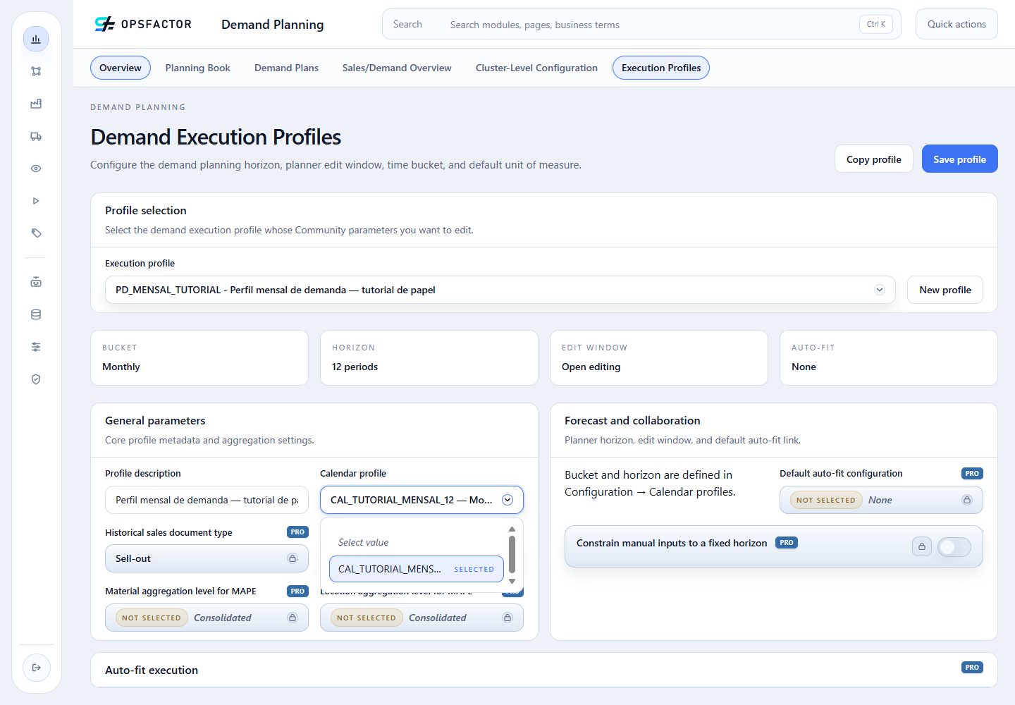Open the price tag sidebar icon
Image resolution: width=1015 pixels, height=705 pixels.
pos(36,233)
